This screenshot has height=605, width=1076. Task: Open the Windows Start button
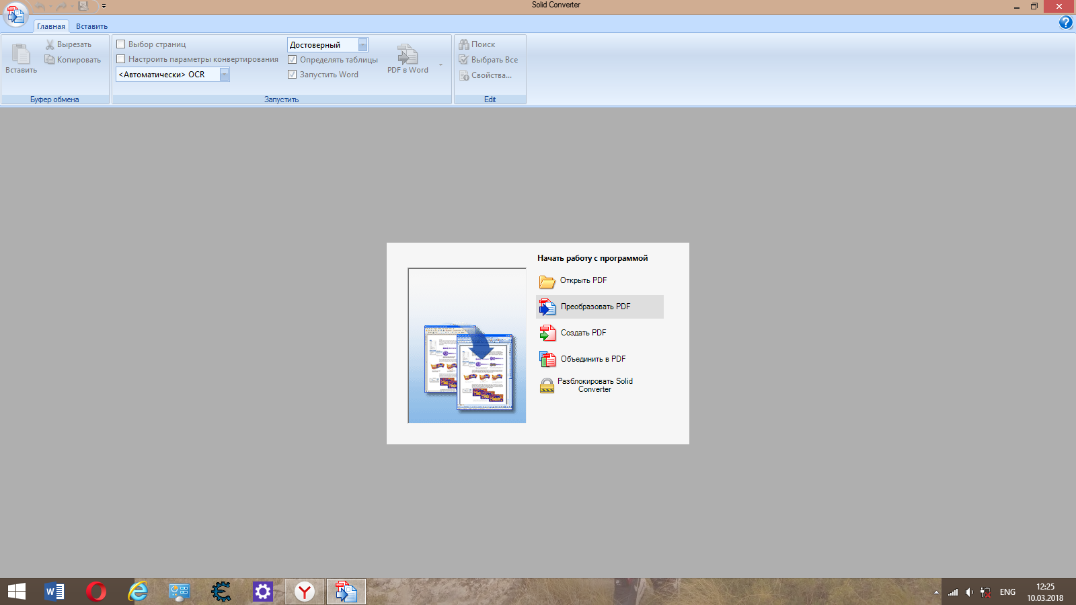pyautogui.click(x=17, y=592)
